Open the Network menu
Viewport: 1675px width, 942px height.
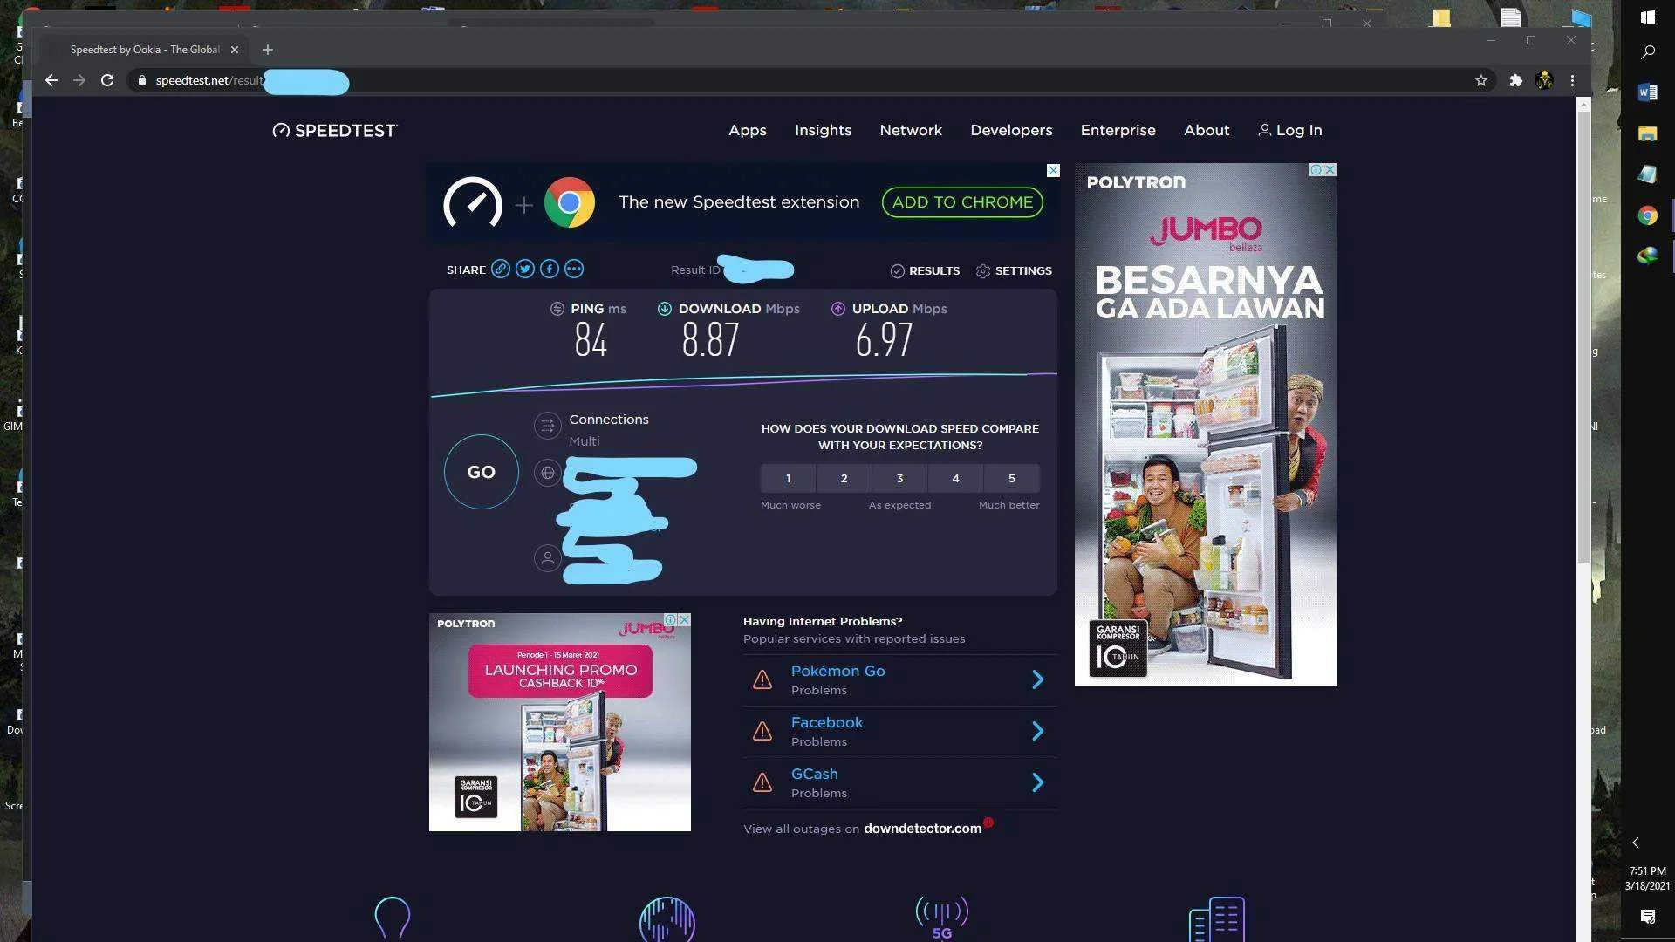(x=911, y=130)
